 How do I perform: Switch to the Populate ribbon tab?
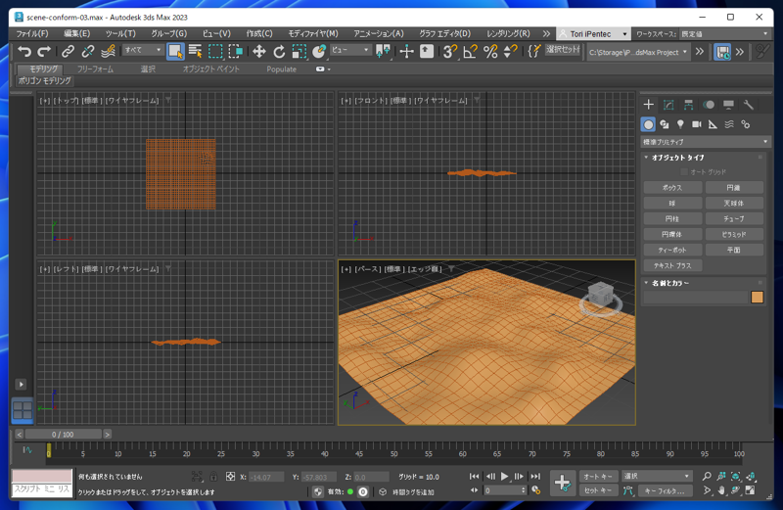pyautogui.click(x=281, y=69)
